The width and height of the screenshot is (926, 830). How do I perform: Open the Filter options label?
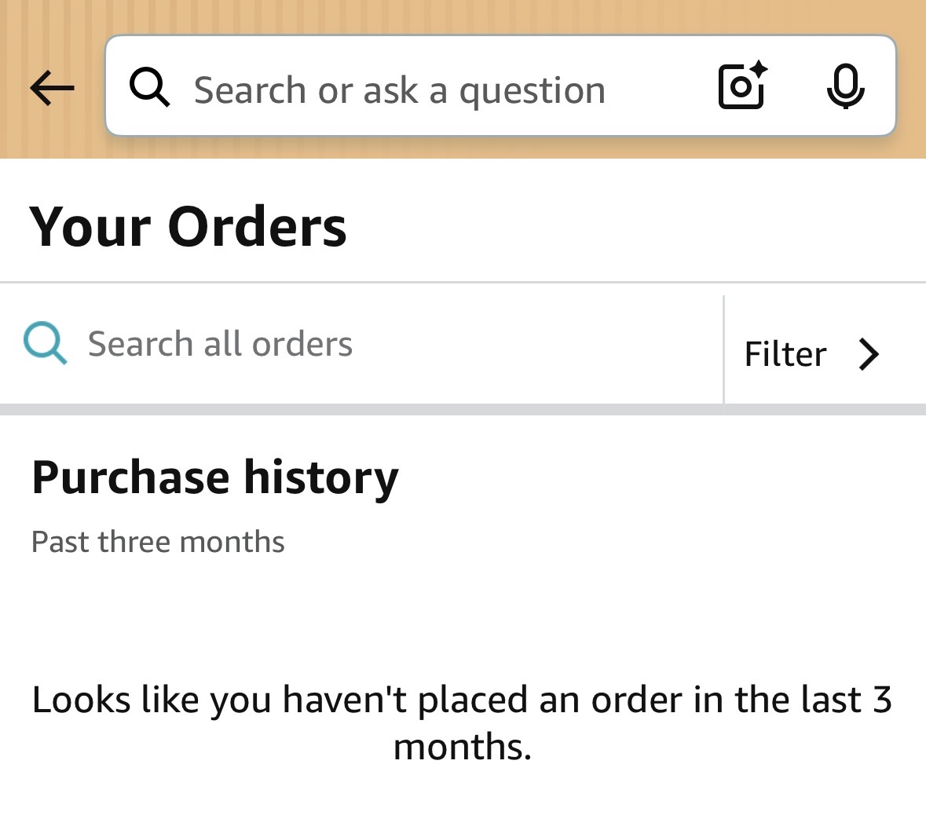pyautogui.click(x=785, y=354)
